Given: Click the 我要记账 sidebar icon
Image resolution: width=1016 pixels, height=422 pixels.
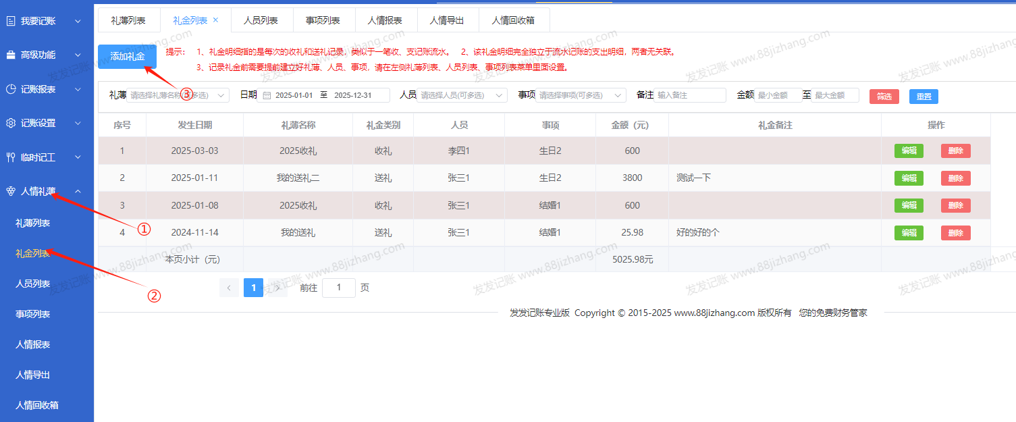Looking at the screenshot, I should (10, 21).
